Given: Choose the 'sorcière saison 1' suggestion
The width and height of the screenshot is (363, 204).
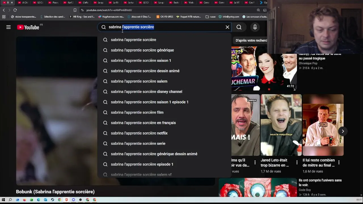Looking at the screenshot, I should click(164, 61).
